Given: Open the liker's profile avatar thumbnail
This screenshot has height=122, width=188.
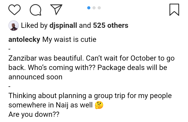Looking at the screenshot, I should 14,25.
